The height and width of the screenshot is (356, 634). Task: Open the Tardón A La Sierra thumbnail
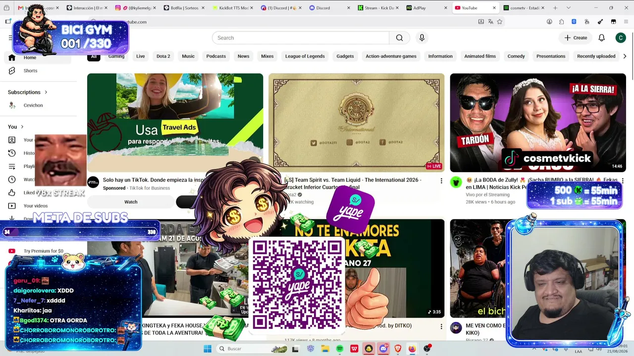538,123
